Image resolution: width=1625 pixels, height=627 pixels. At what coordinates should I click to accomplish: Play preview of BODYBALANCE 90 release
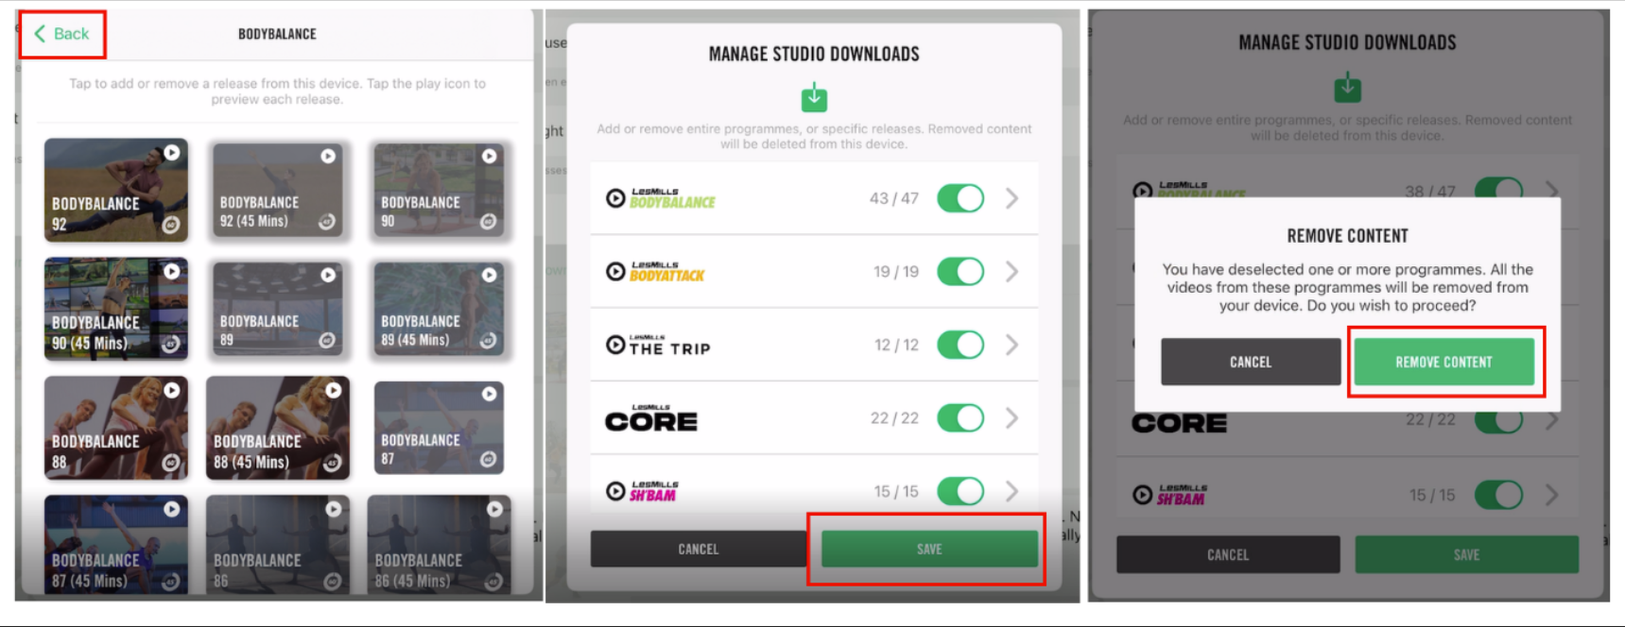tap(490, 156)
